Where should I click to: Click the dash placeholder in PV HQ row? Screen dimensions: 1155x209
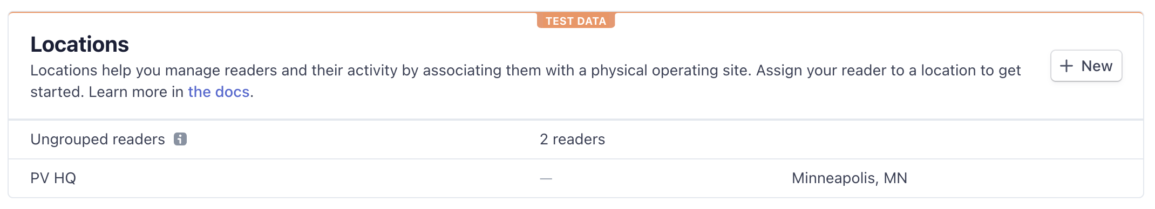(546, 178)
